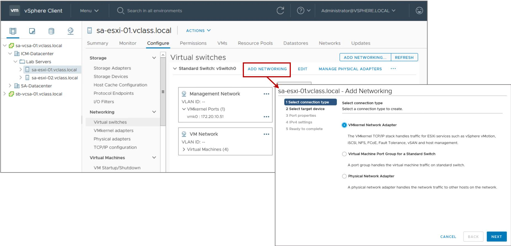This screenshot has height=246, width=511.
Task: Select wizard step 2 Select target device
Action: coord(305,109)
